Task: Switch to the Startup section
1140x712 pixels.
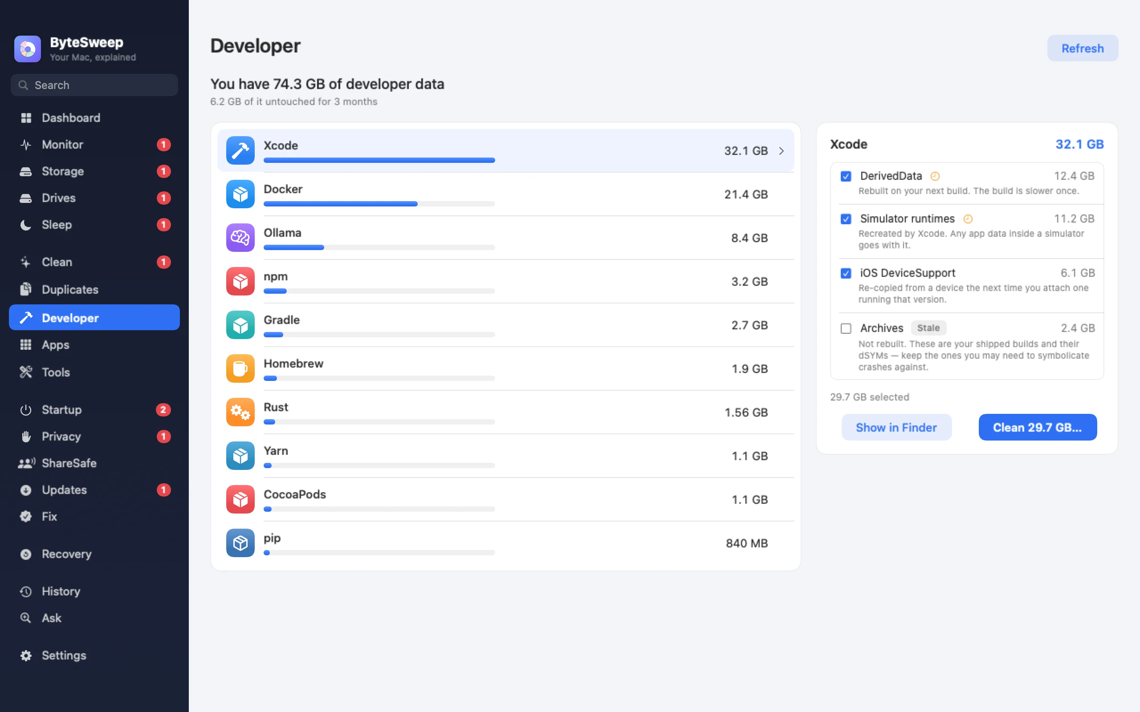Action: coord(94,410)
